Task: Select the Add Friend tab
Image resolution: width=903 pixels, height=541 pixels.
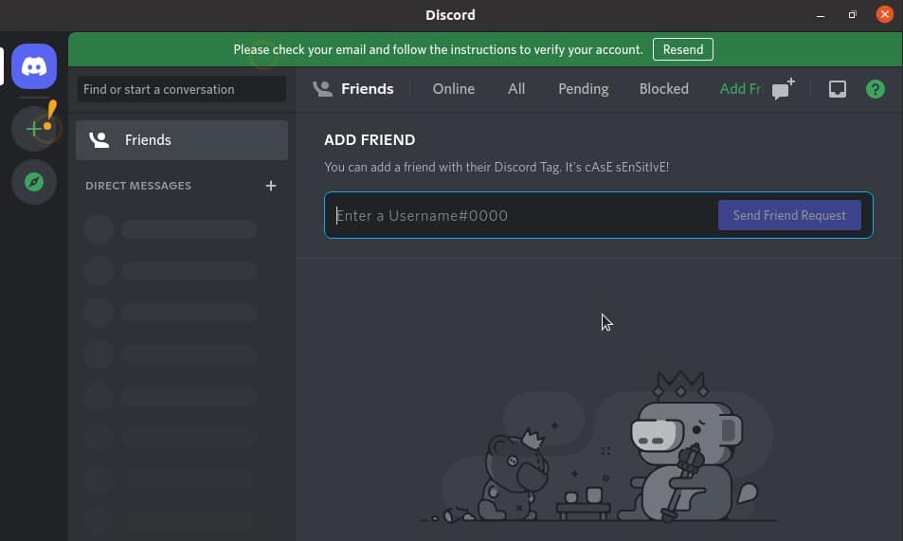Action: pyautogui.click(x=739, y=89)
